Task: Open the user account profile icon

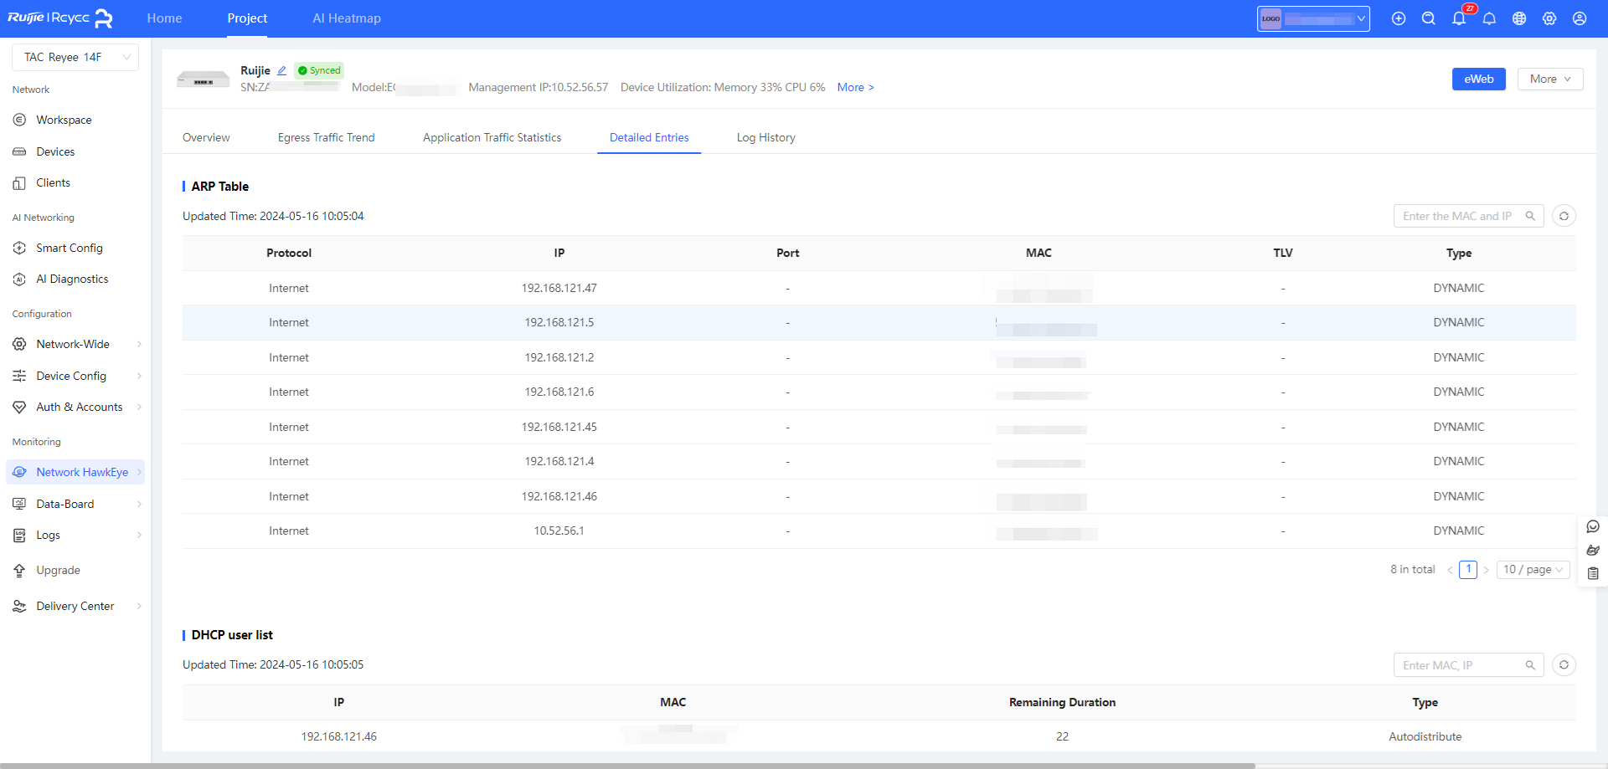Action: click(x=1580, y=18)
